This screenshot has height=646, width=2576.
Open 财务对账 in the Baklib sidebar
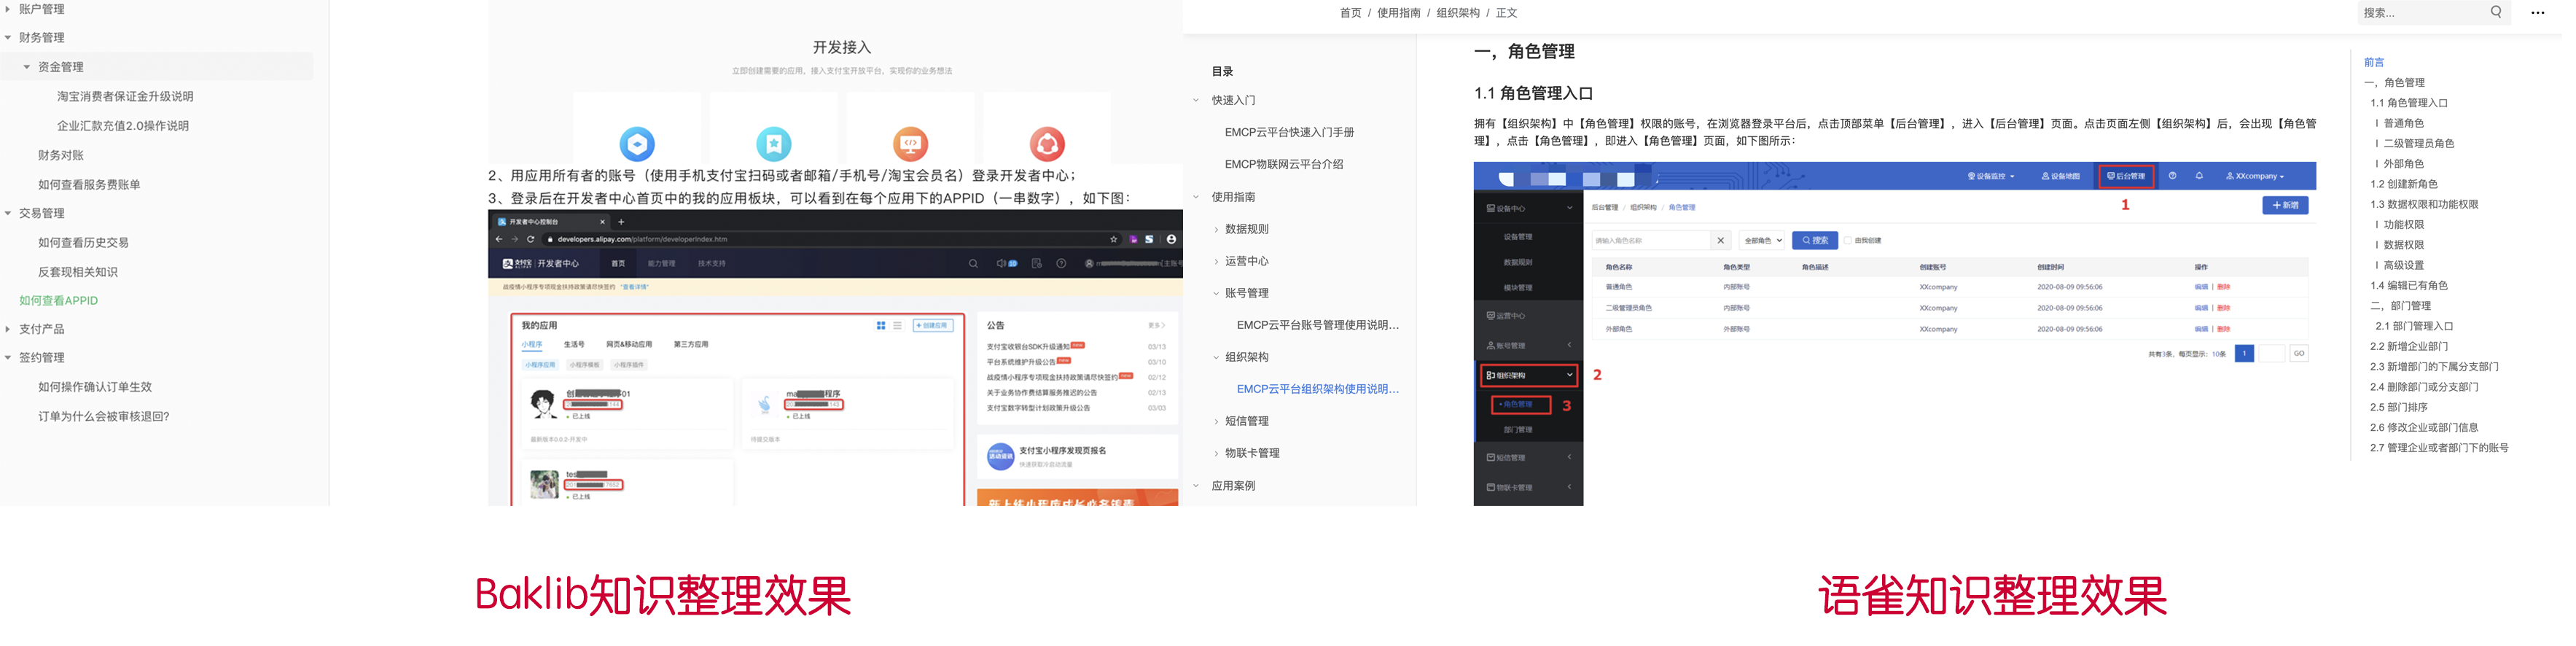(61, 156)
